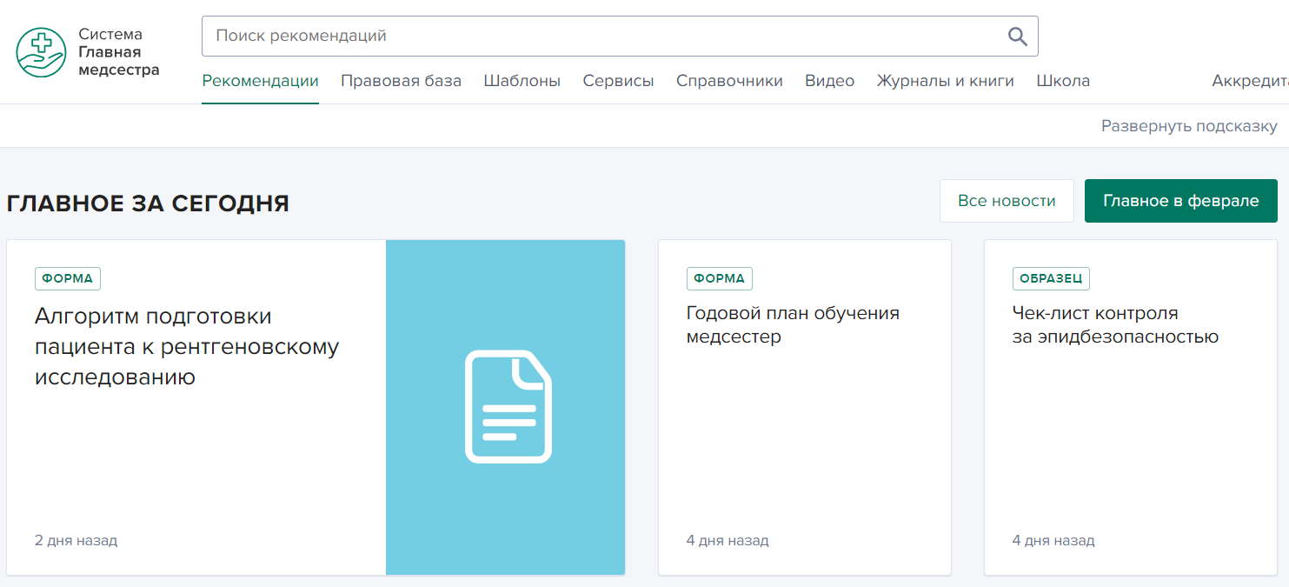The height and width of the screenshot is (587, 1289).
Task: Select the Справочники menu item
Action: 729,81
